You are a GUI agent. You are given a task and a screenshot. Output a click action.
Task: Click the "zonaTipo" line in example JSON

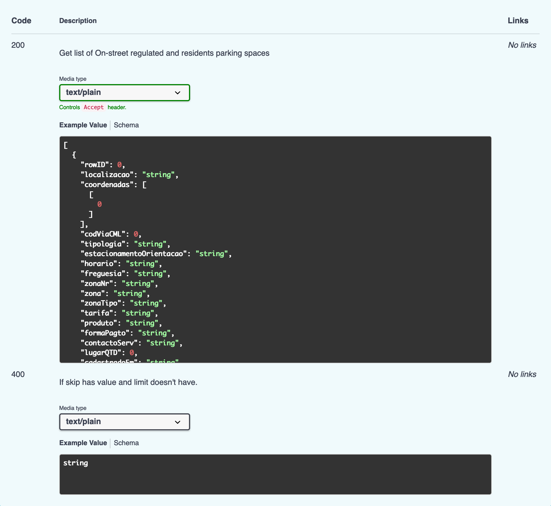tap(123, 303)
